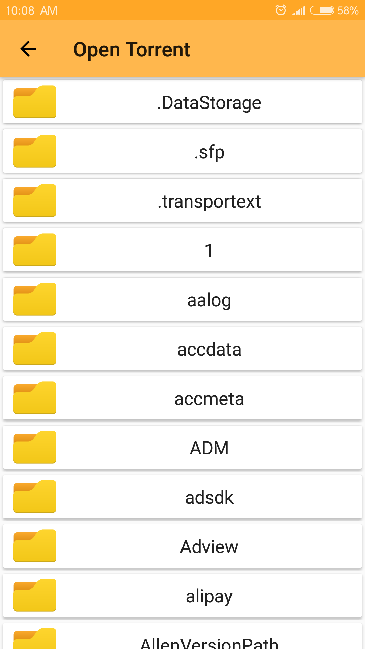Click the folder icon beside aalog
The width and height of the screenshot is (365, 649).
point(35,299)
